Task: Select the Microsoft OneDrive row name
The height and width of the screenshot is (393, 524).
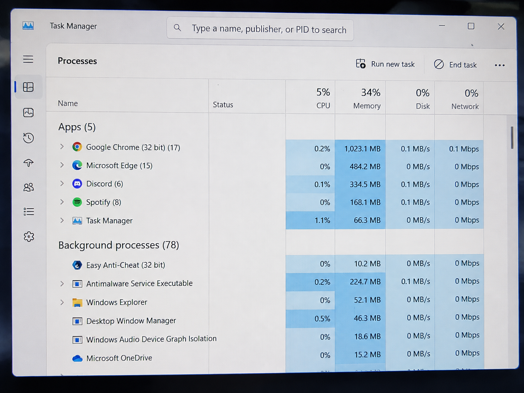Action: coord(119,358)
